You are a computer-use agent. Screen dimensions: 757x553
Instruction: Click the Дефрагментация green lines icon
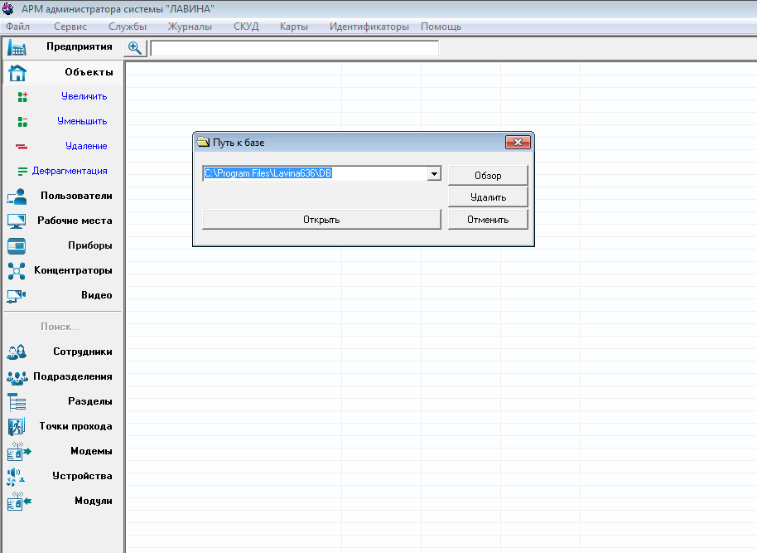(22, 171)
